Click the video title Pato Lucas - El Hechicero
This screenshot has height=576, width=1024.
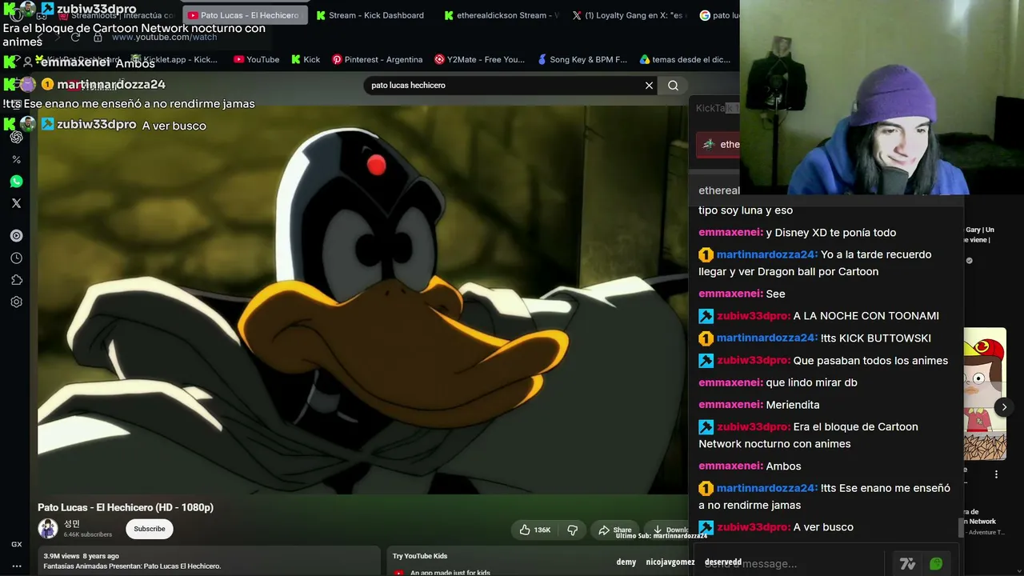[126, 507]
